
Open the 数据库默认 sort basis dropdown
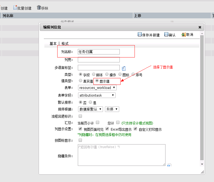(90, 109)
